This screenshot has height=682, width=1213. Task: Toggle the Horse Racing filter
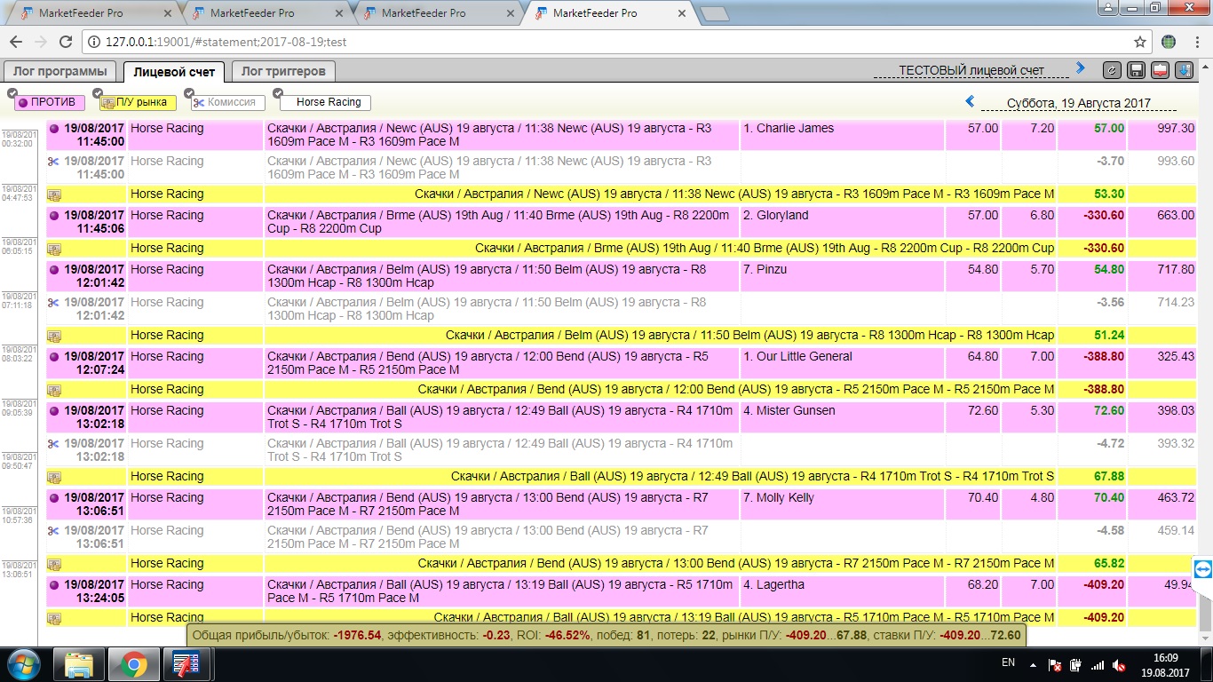coord(327,102)
